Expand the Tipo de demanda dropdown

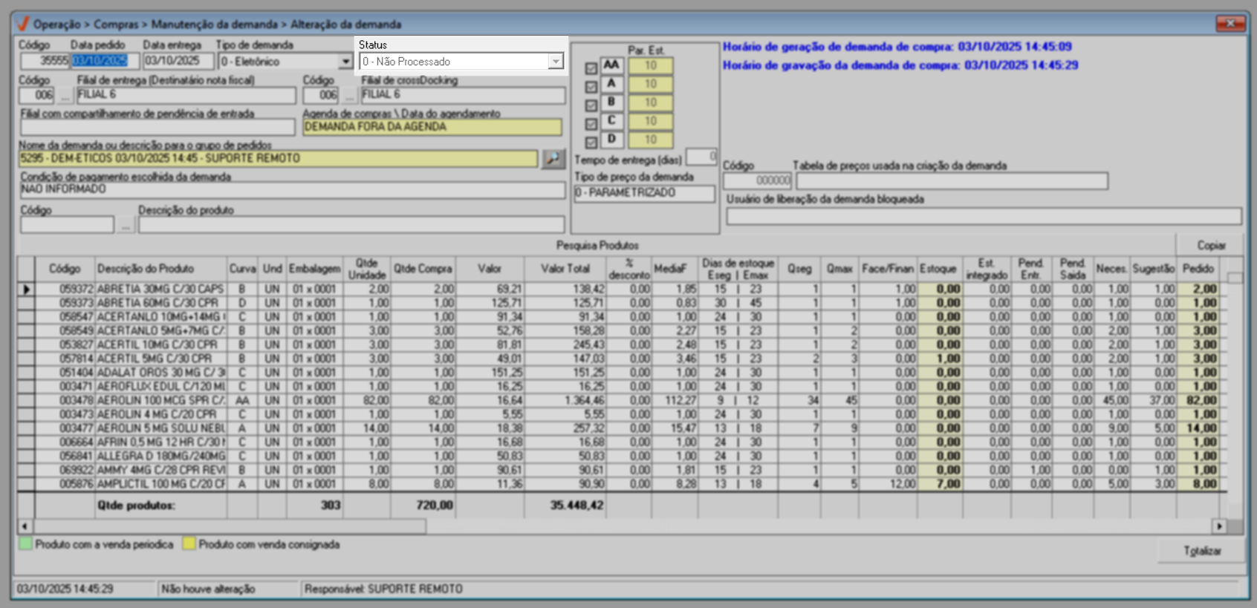(345, 62)
